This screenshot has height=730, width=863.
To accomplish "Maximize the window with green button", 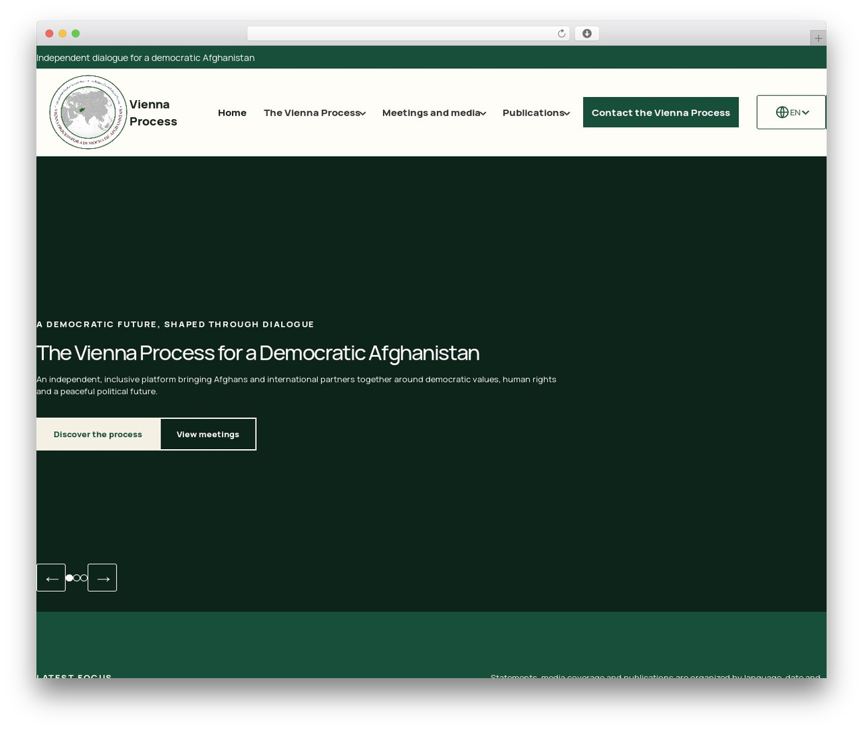I will pos(76,34).
